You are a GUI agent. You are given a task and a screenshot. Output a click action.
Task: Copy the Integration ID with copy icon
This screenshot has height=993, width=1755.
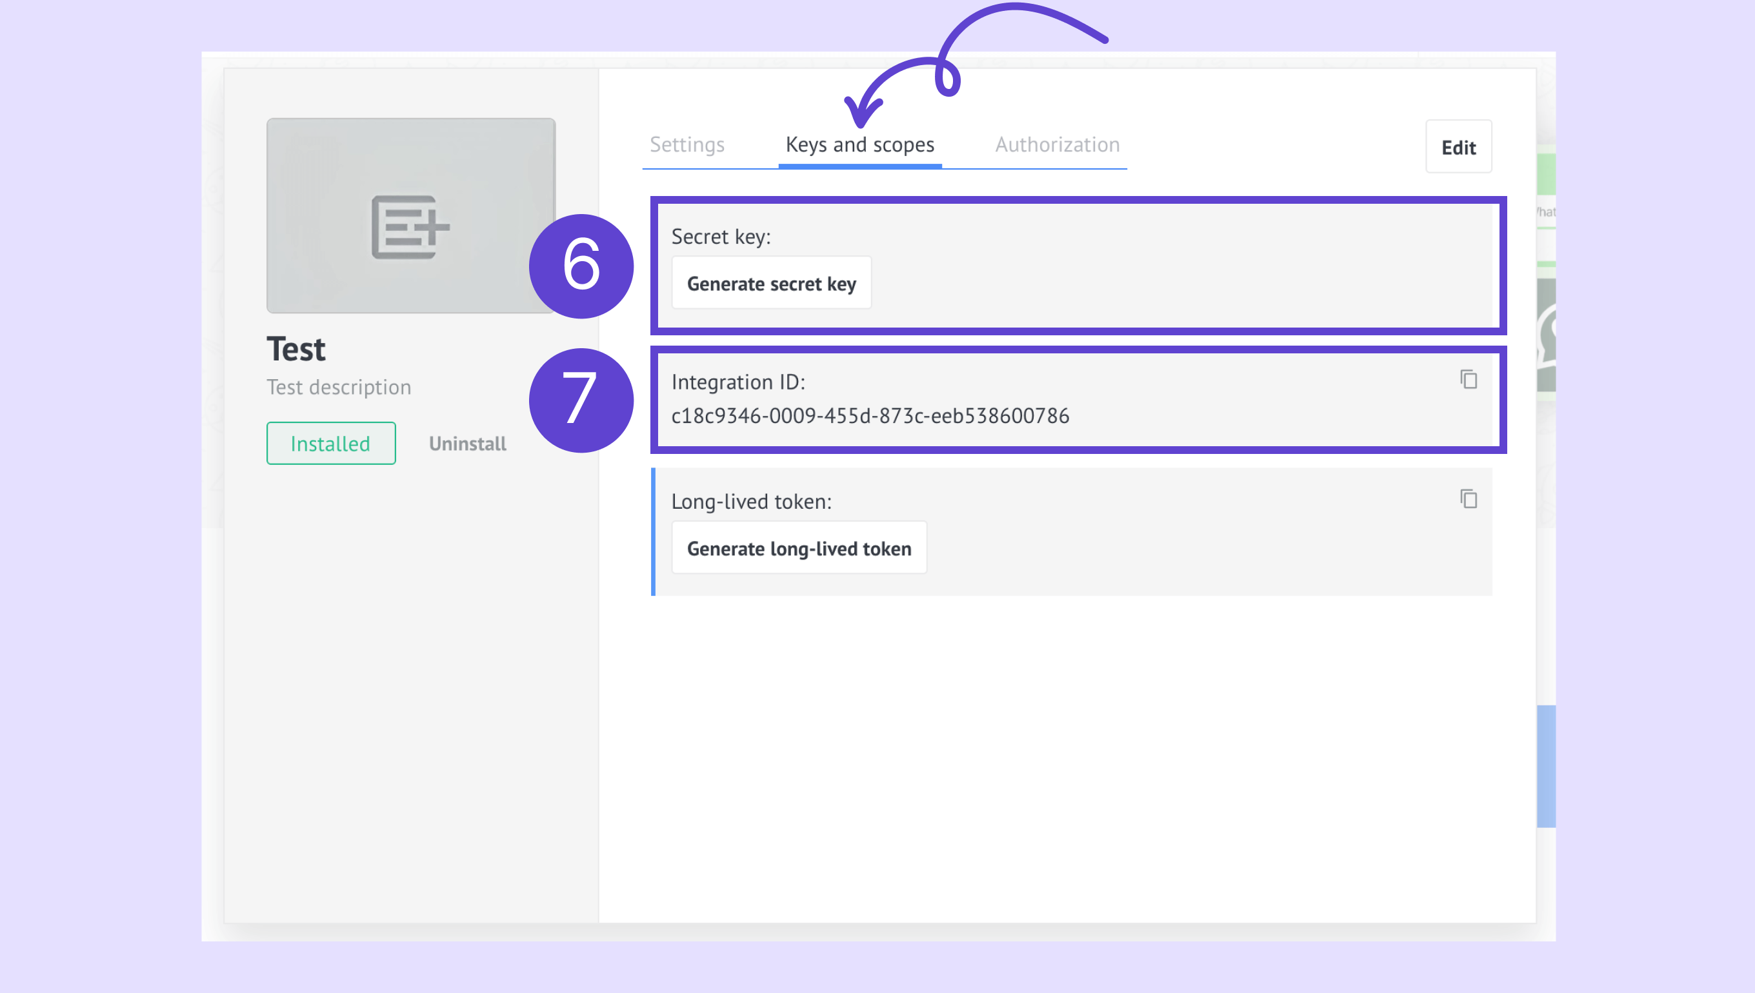[1469, 379]
